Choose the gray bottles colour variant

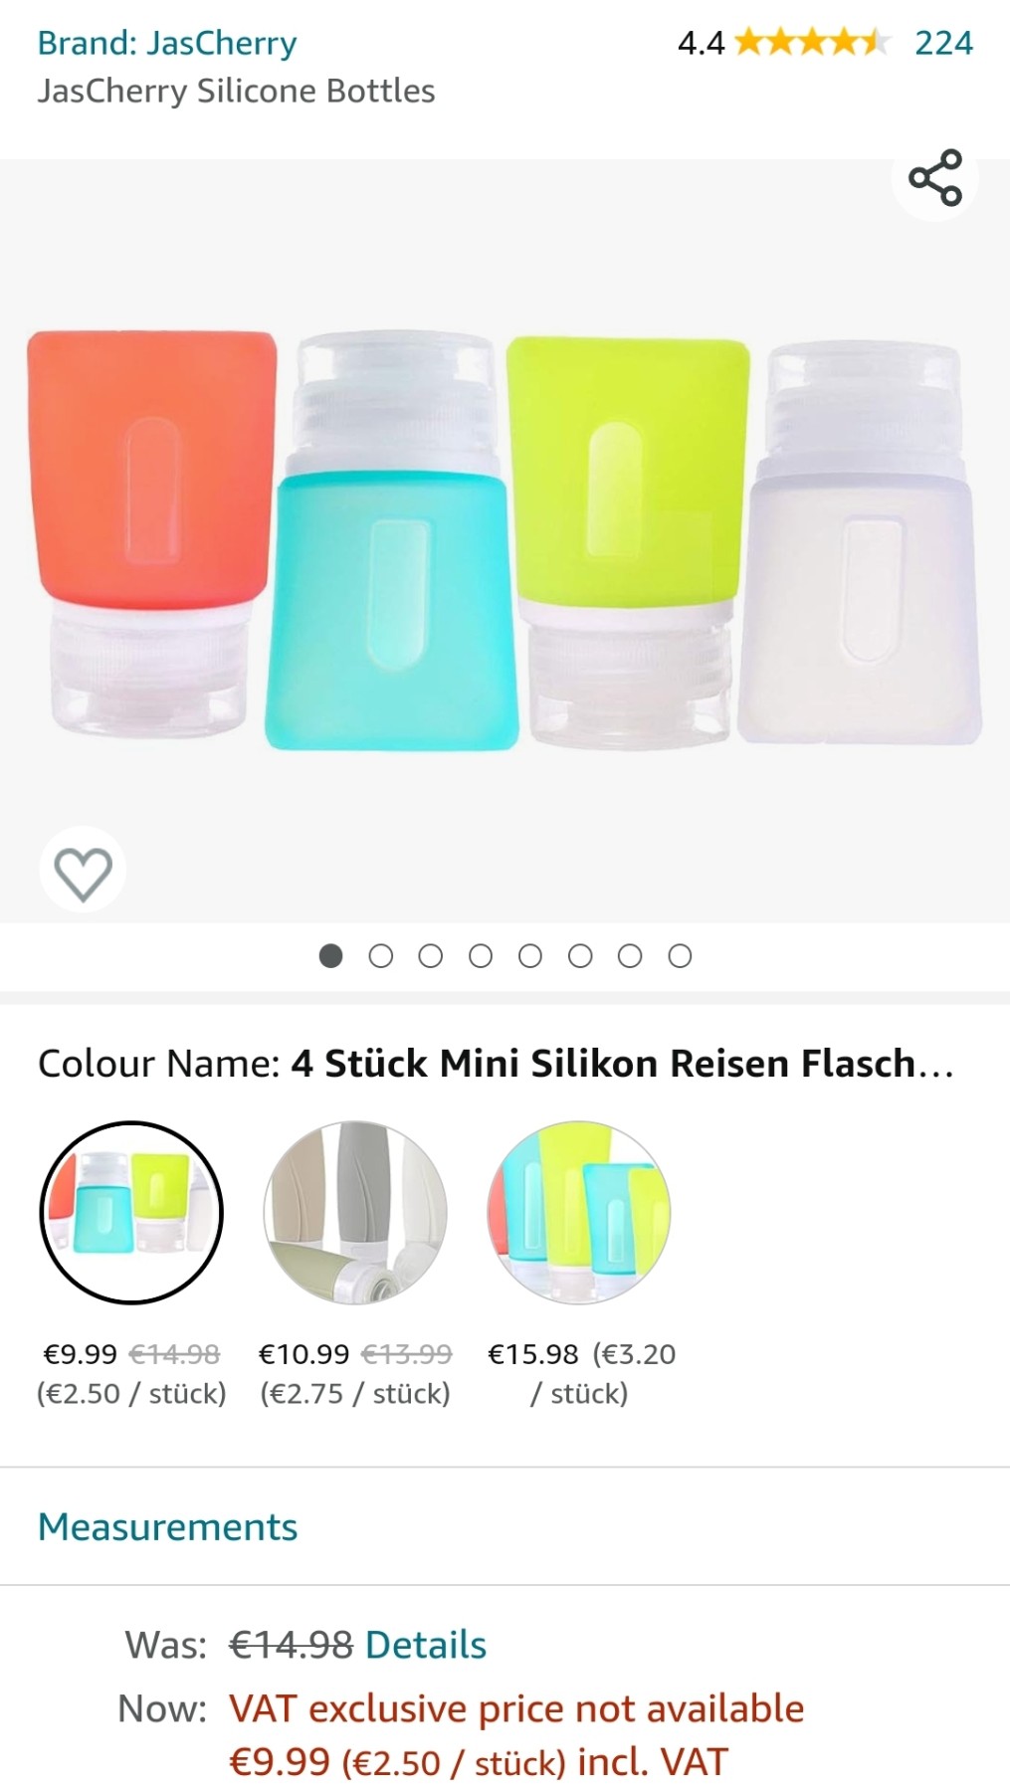(355, 1213)
